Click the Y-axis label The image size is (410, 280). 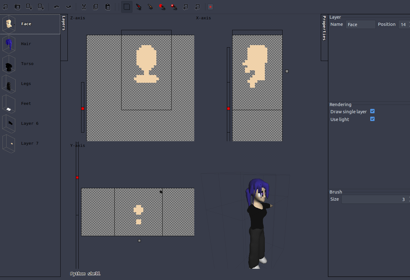[78, 146]
